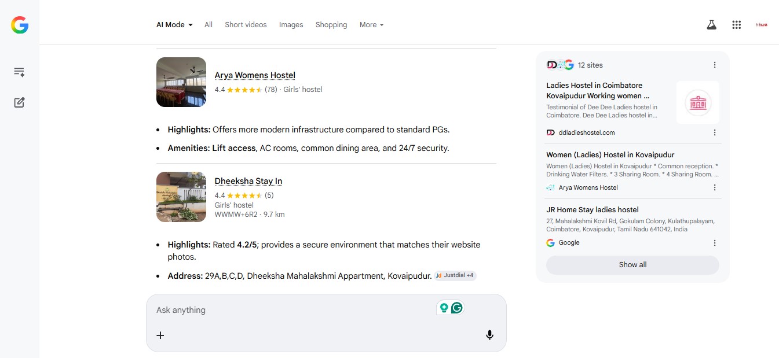Click the ddladieshostel.com domain text
The width and height of the screenshot is (779, 358).
point(587,132)
